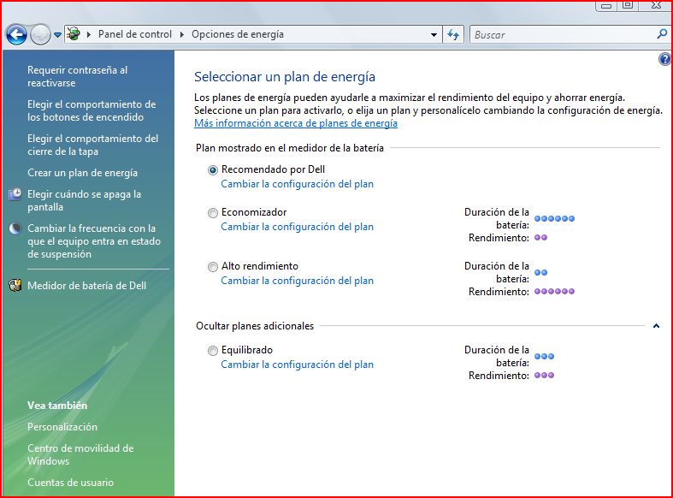The height and width of the screenshot is (498, 673).
Task: Click the Seleccionar un plan de energía title
Action: click(285, 77)
